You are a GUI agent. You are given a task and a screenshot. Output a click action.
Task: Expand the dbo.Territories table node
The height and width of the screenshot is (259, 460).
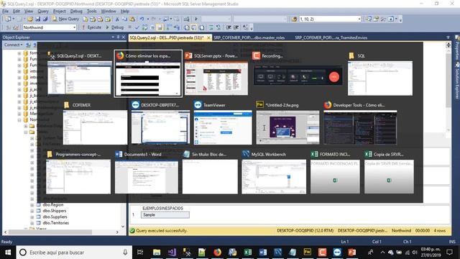pos(32,223)
